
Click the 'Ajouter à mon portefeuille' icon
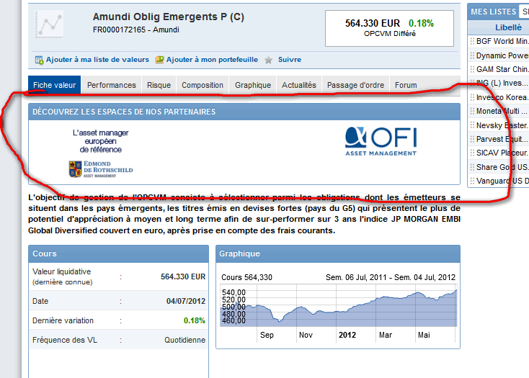pos(160,60)
